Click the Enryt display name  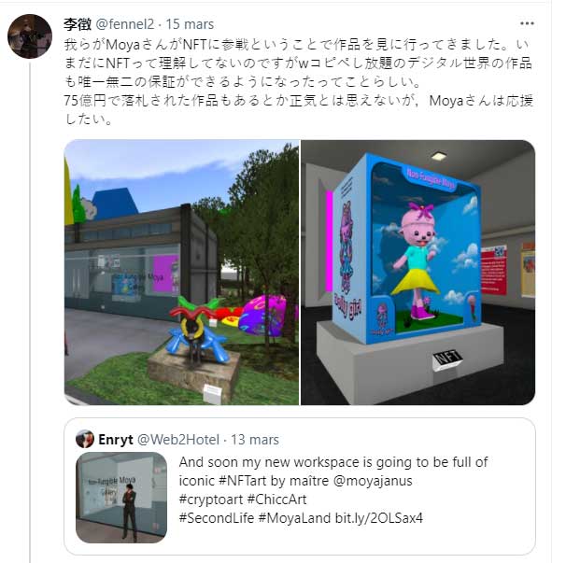(116, 440)
